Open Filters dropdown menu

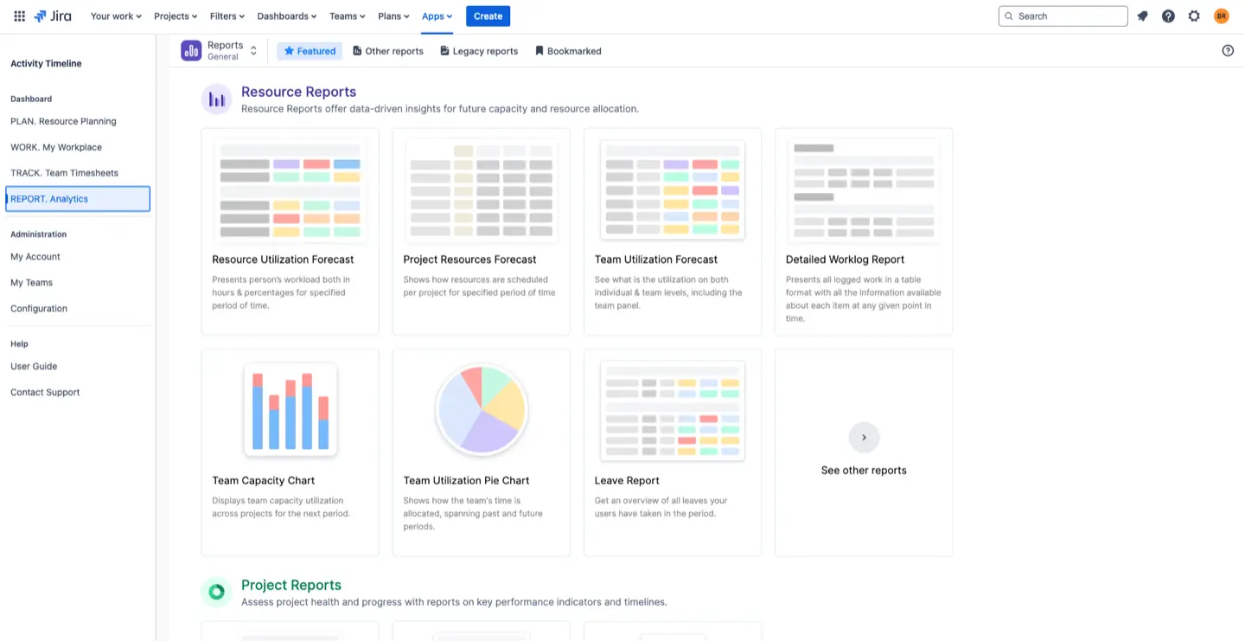tap(227, 16)
